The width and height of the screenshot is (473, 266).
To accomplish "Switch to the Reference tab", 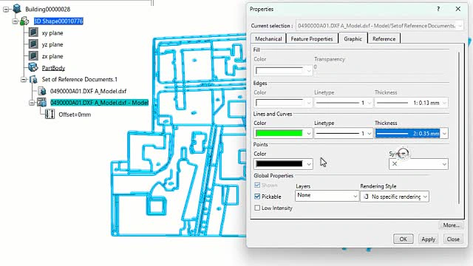I will point(384,38).
